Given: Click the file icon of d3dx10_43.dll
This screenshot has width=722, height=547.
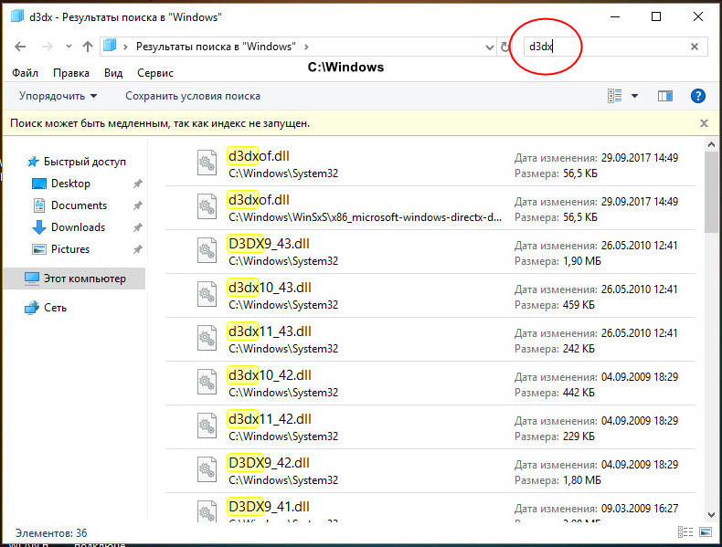Looking at the screenshot, I should [207, 294].
